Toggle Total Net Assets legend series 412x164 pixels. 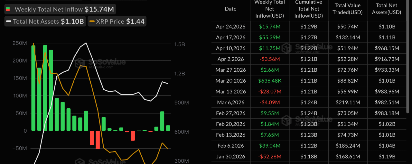coord(45,21)
